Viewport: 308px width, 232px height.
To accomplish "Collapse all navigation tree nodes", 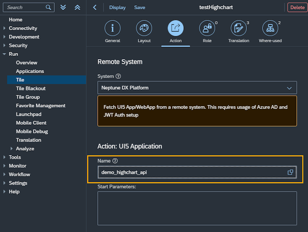I will [77, 7].
